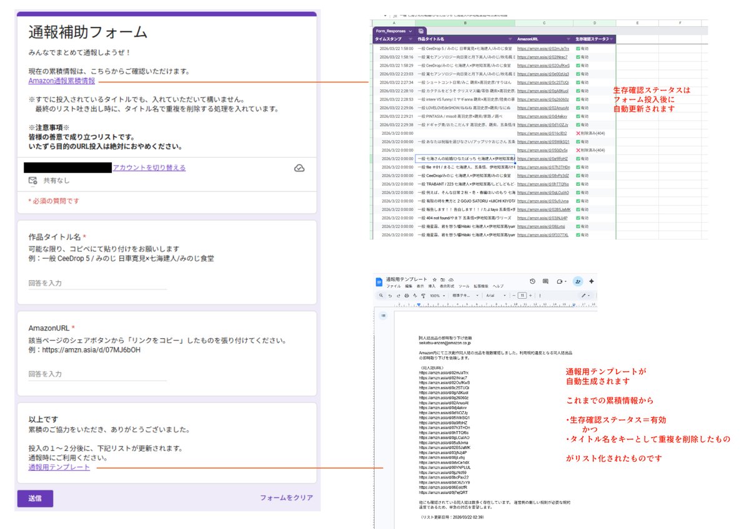Click seikatsu-anzen@amazon.co.jp in the document
The height and width of the screenshot is (529, 749).
445,343
